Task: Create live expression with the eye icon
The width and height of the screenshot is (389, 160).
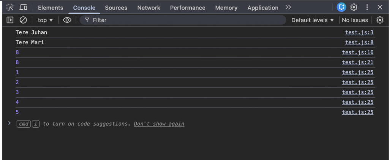Action: (67, 20)
